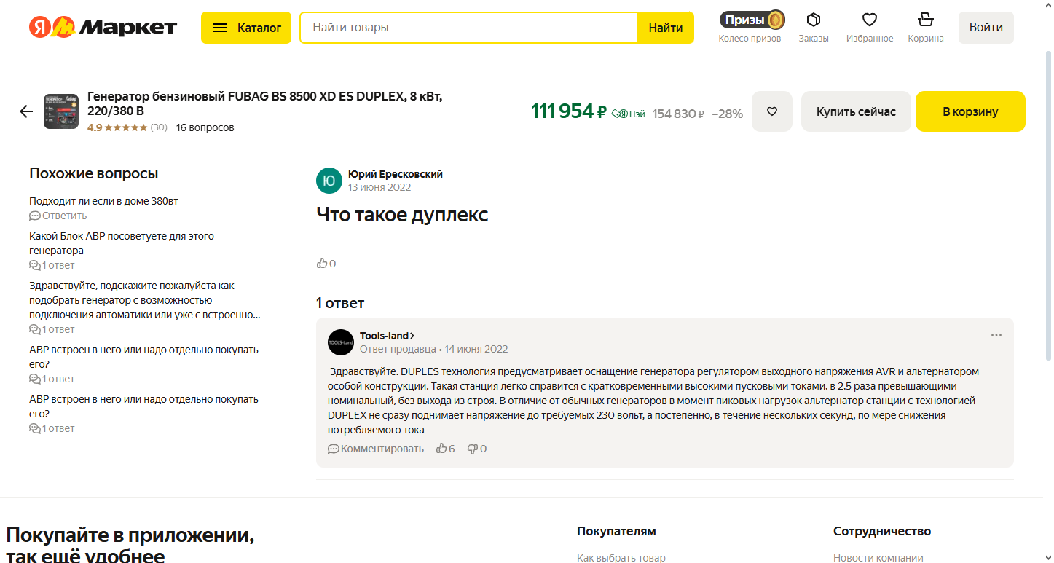Open the Cart (Корзина) icon
This screenshot has height=563, width=1054.
tap(925, 20)
